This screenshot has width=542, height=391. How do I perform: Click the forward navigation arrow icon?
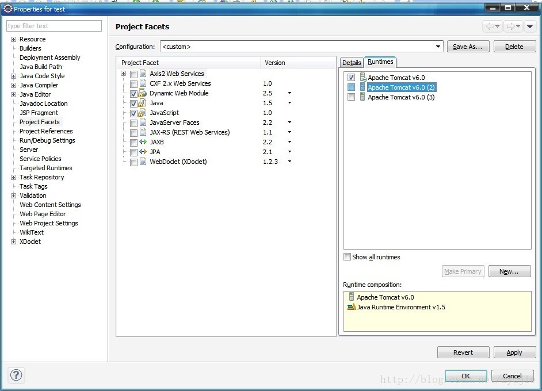tap(510, 26)
